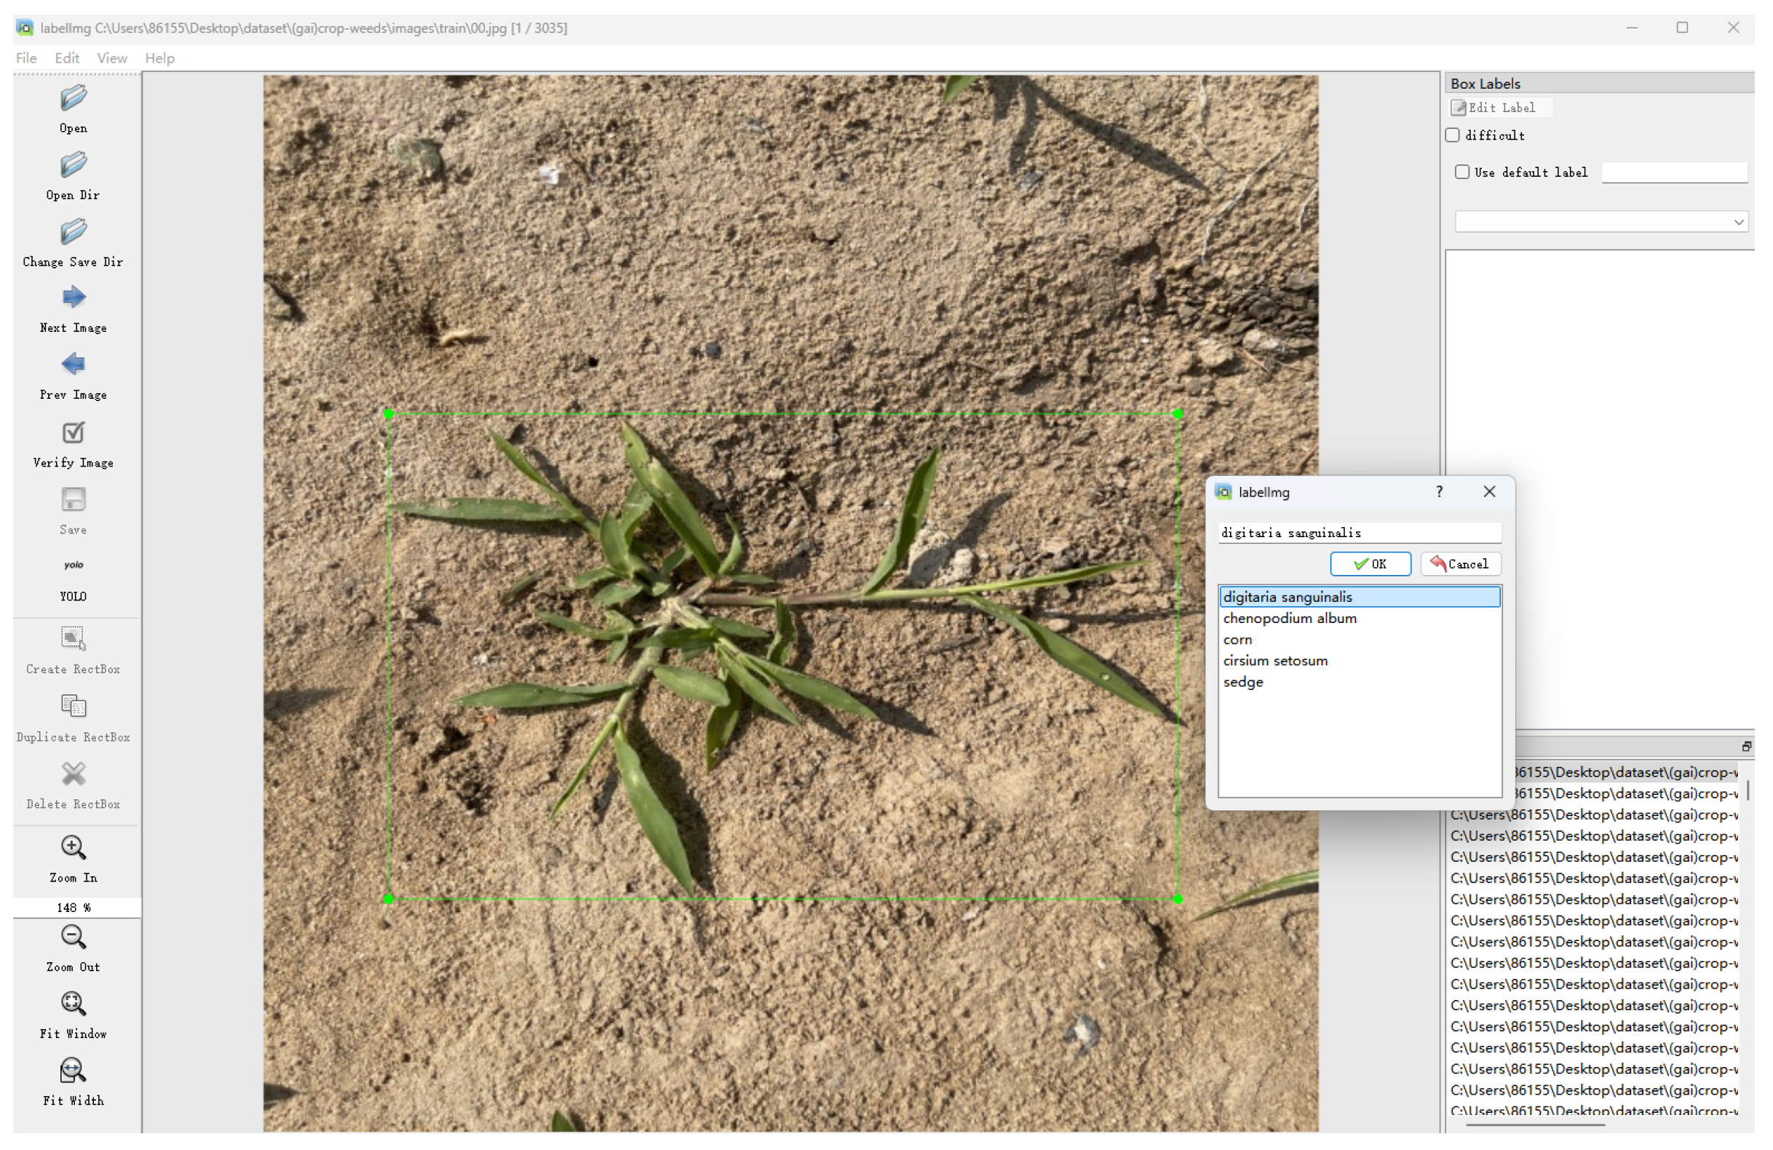Switch annotation format via YOLO icon
1773x1150 pixels.
click(x=73, y=566)
